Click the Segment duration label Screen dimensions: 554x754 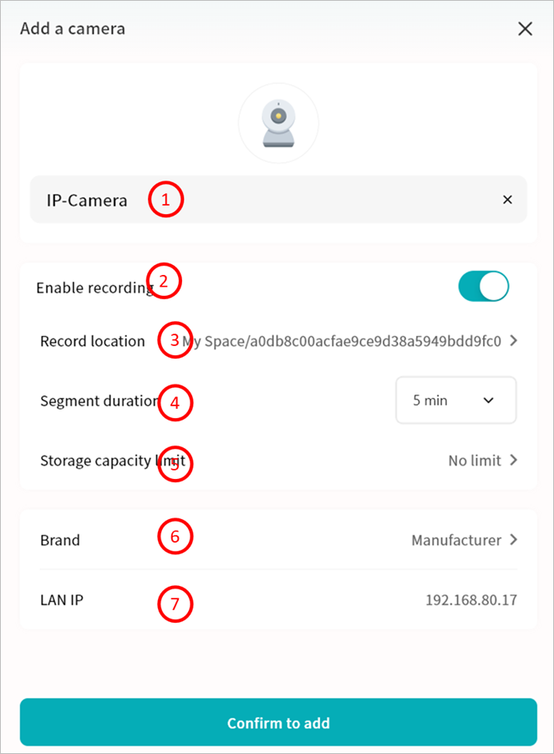tap(98, 400)
